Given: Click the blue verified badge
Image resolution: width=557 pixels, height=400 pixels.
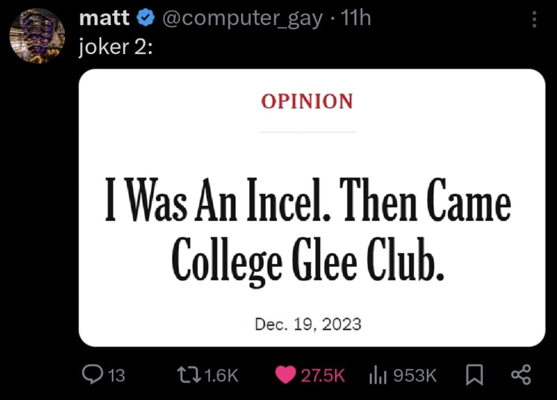Looking at the screenshot, I should [x=145, y=19].
